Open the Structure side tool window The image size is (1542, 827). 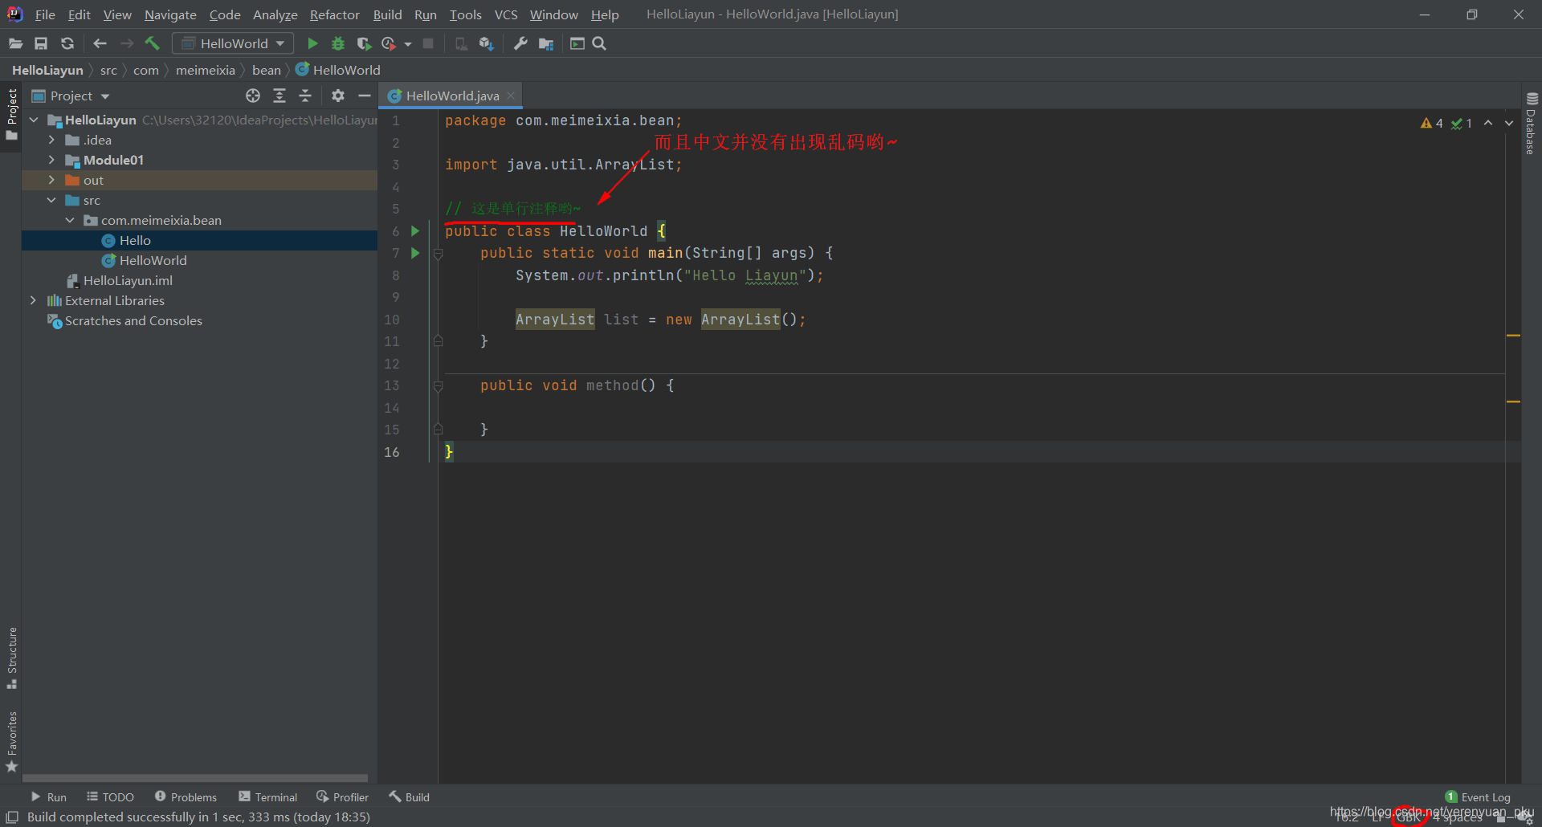(x=12, y=658)
